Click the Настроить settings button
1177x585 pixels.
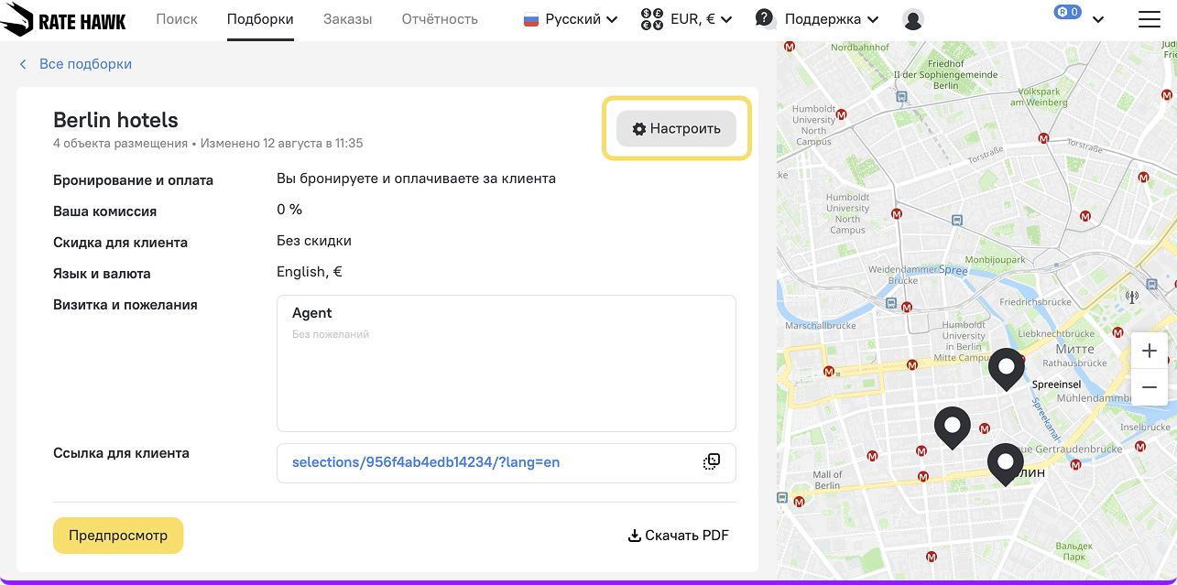676,129
